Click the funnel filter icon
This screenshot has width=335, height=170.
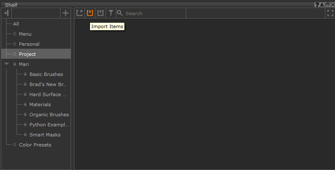[111, 13]
